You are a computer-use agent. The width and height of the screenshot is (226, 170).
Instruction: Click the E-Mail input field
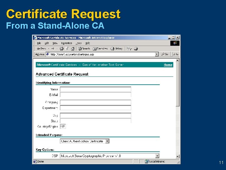pyautogui.click(x=95, y=95)
